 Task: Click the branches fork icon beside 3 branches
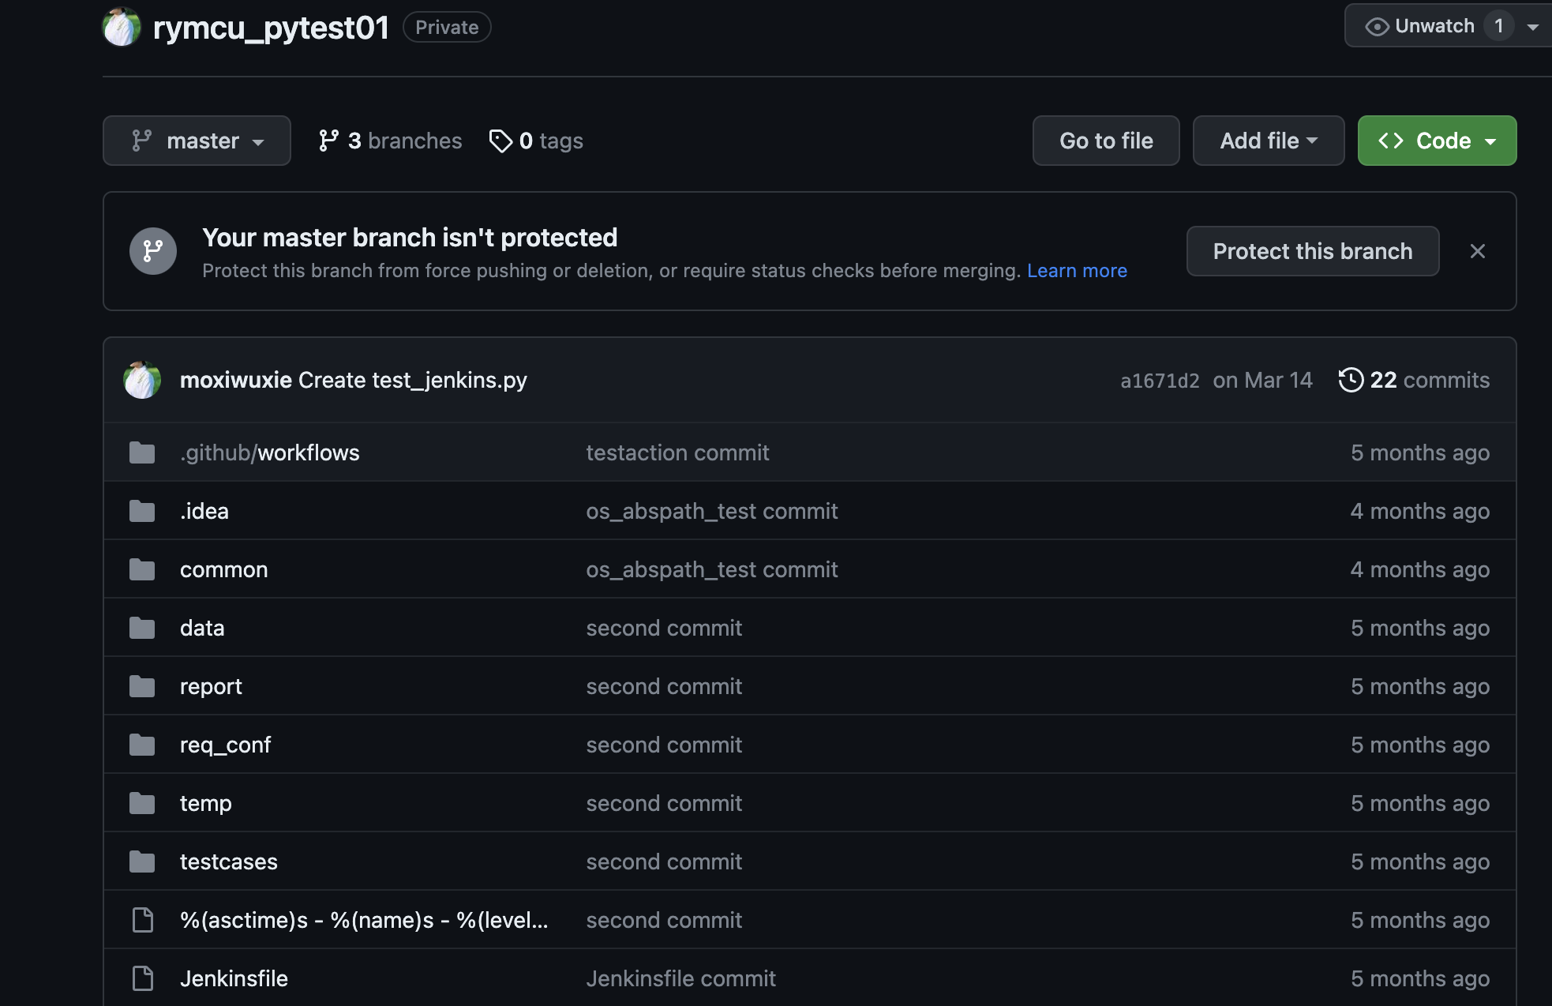pos(328,141)
